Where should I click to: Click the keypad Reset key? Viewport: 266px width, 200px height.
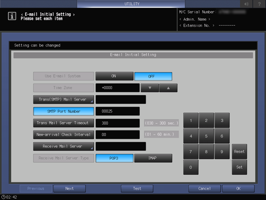[239, 152]
